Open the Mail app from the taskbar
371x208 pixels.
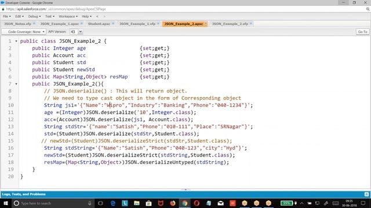click(x=220, y=203)
